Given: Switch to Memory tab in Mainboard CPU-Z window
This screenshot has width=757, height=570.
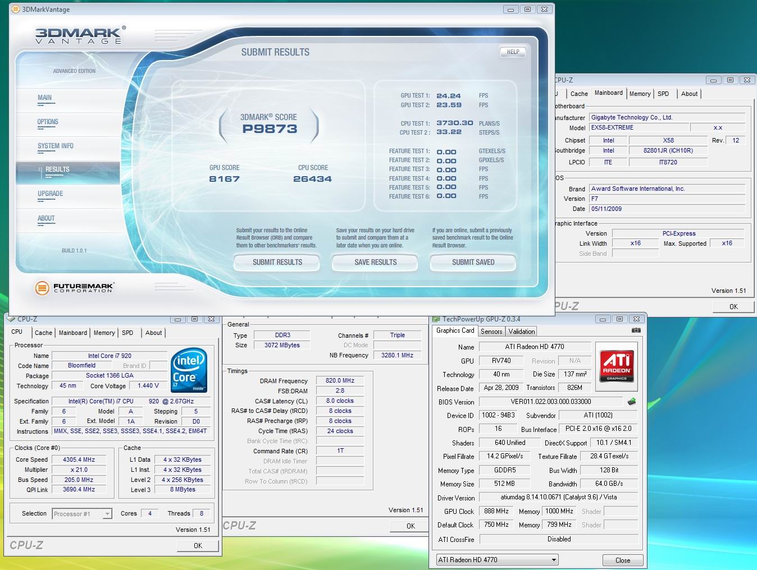Looking at the screenshot, I should (640, 94).
